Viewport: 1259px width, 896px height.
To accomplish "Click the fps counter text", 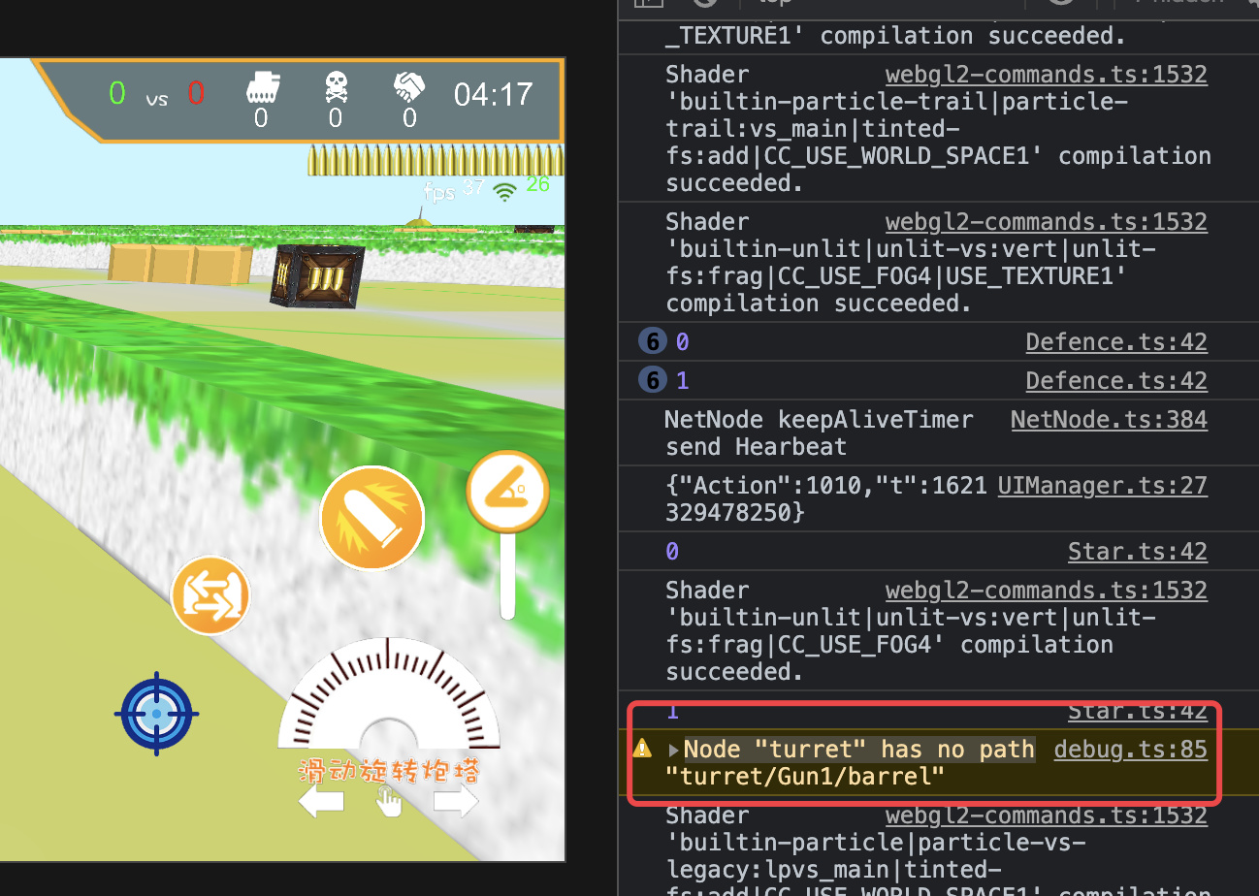I will [x=453, y=189].
